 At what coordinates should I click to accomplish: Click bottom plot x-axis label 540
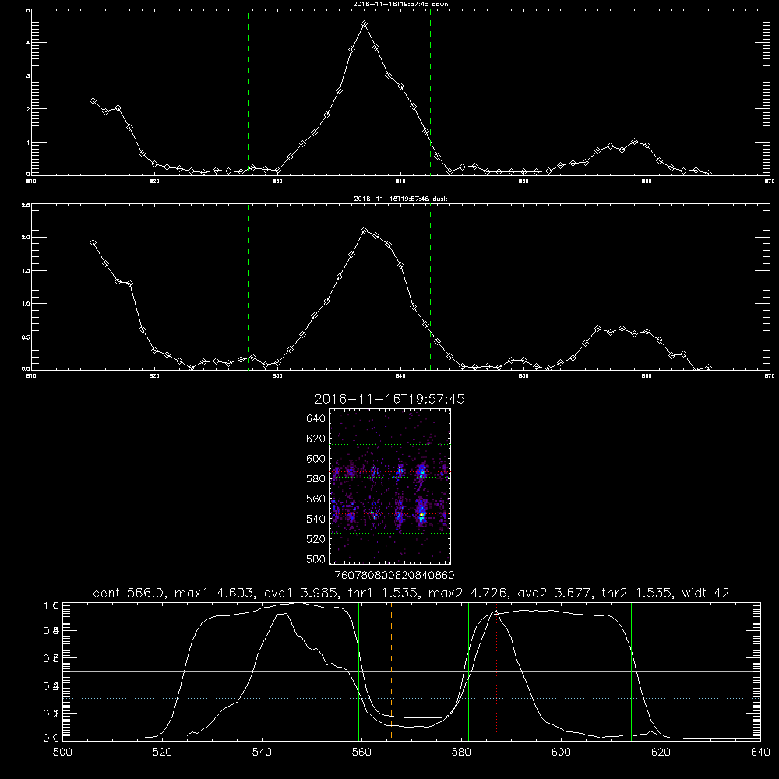[262, 753]
